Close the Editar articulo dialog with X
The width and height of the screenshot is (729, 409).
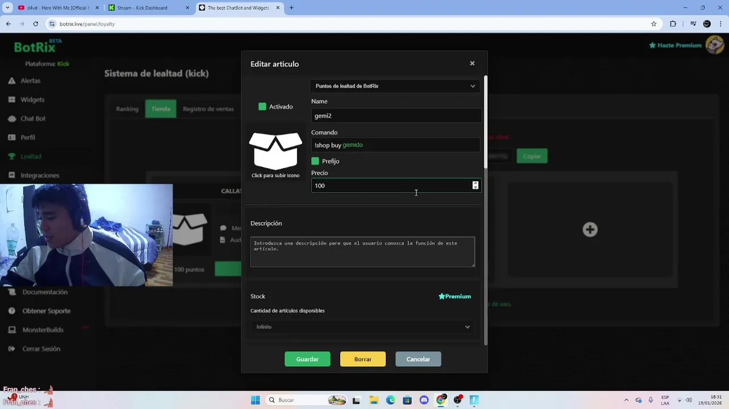[x=472, y=63]
